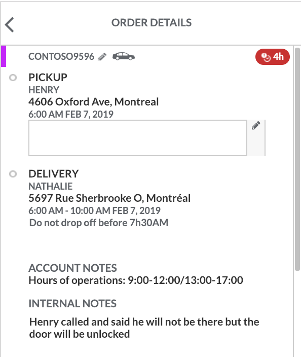
Task: Open delivery address 5697 Rue Sherbrooke O
Action: (109, 198)
